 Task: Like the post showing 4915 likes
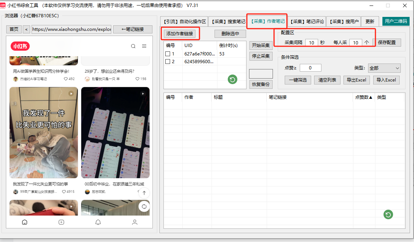point(64,192)
